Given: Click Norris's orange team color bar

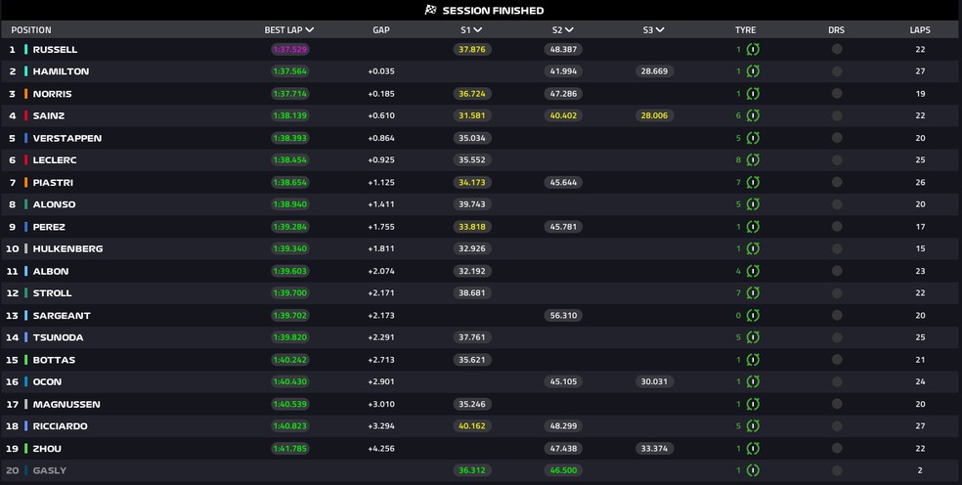Looking at the screenshot, I should (25, 93).
